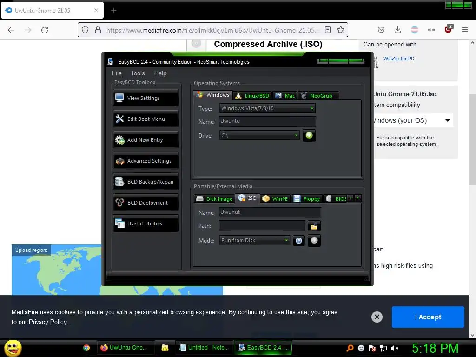The image size is (476, 357).
Task: Open taskbar folder icon
Action: coord(165,348)
